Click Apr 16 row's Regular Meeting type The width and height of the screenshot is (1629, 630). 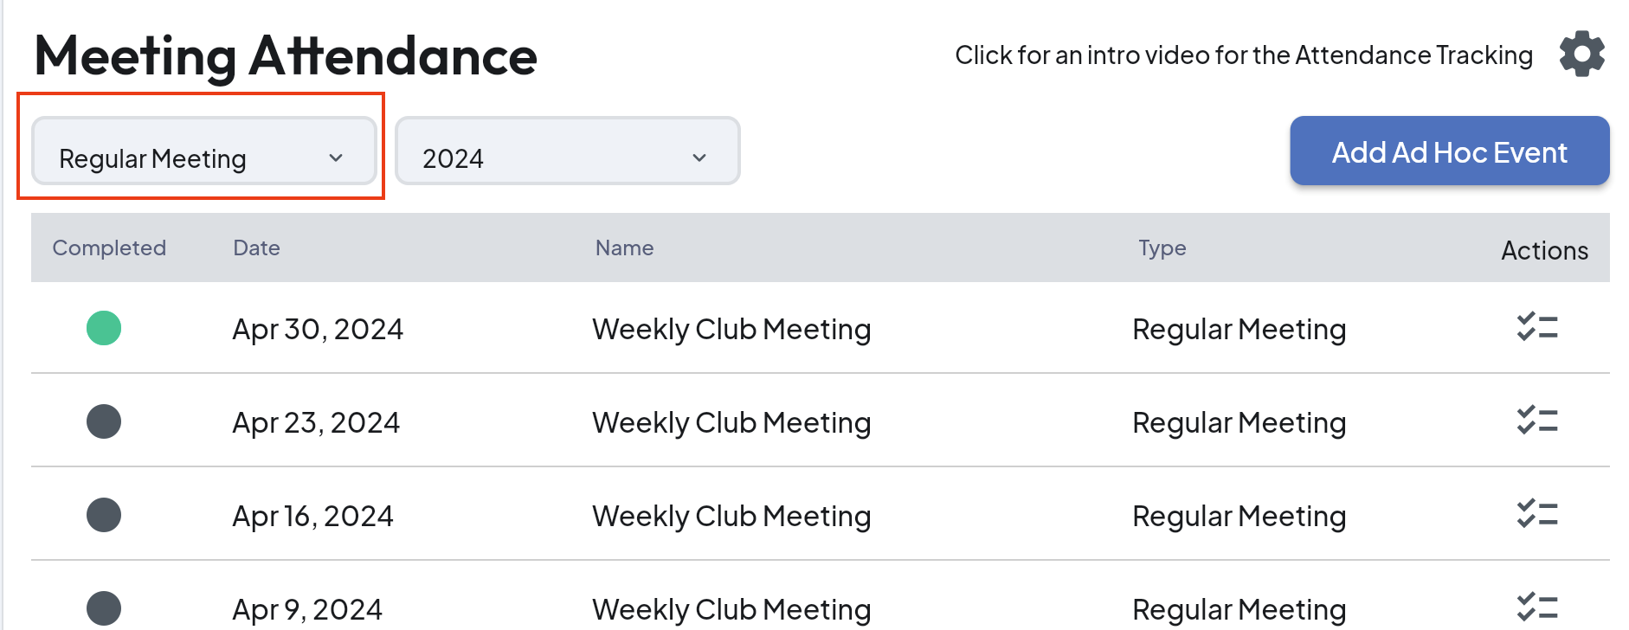[1239, 517]
